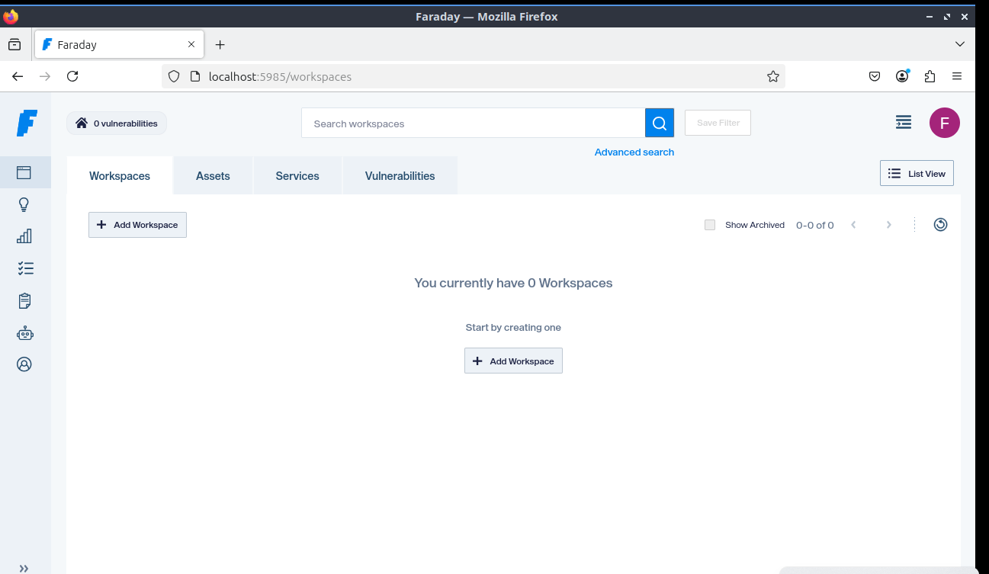This screenshot has width=989, height=574.
Task: Open the Workspaces panel from the sidebar
Action: tap(24, 172)
